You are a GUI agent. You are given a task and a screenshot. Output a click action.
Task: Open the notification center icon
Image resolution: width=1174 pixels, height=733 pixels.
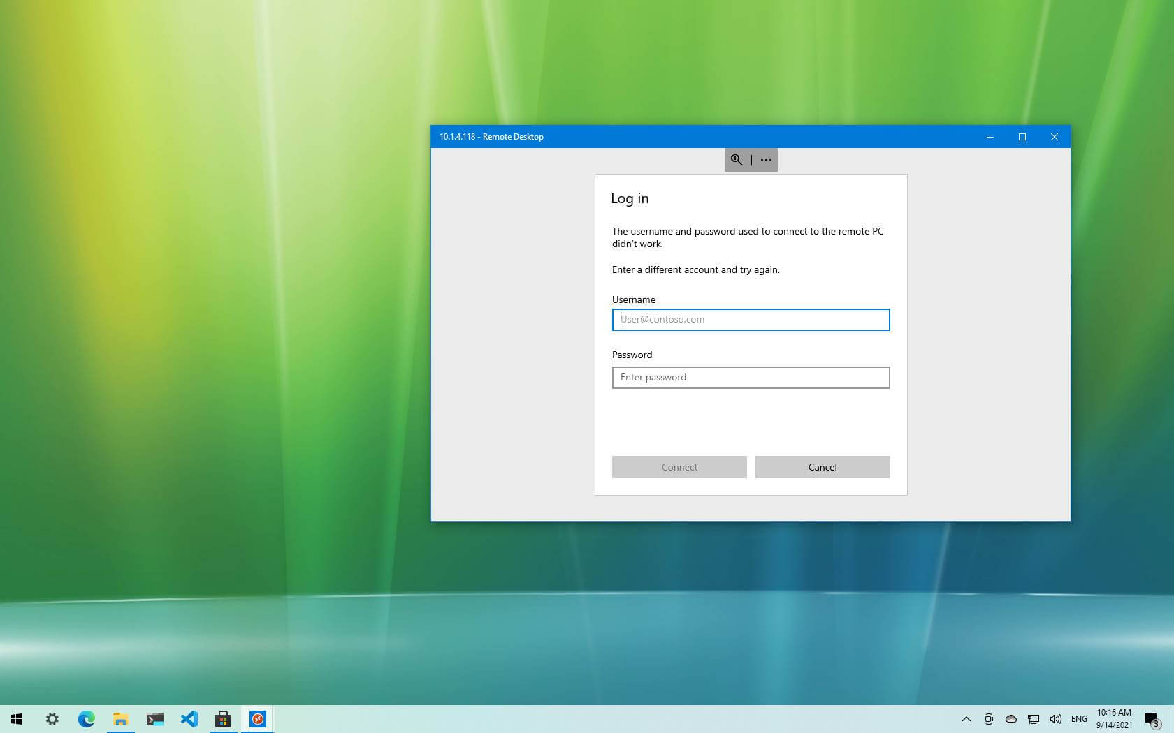click(1152, 719)
